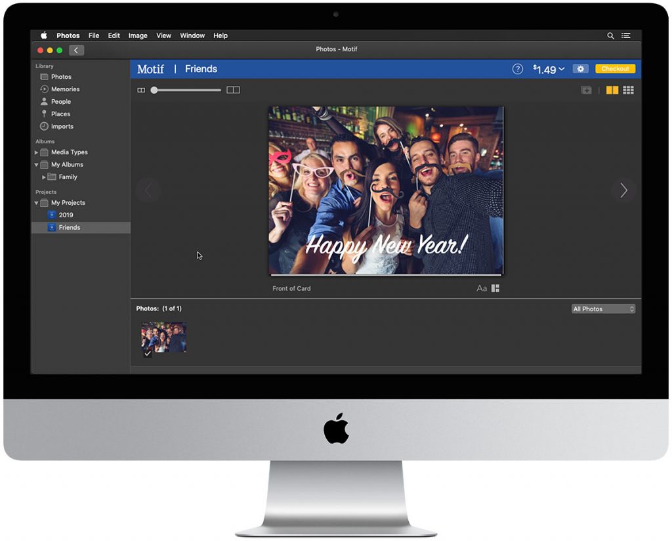Click the yellow Checkout button
Viewport: 672px width, 541px height.
[616, 68]
